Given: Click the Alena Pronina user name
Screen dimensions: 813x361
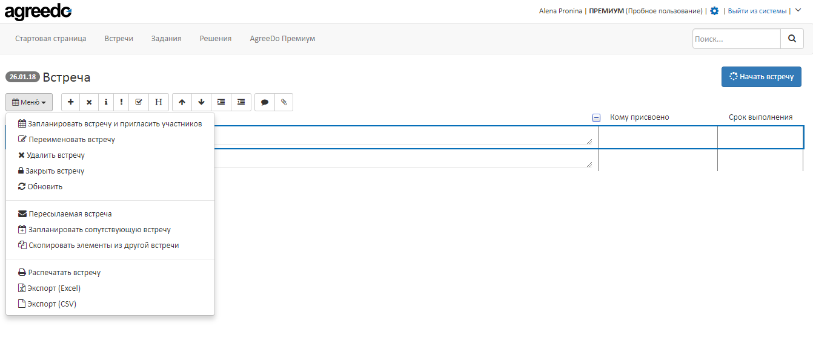Looking at the screenshot, I should [560, 11].
